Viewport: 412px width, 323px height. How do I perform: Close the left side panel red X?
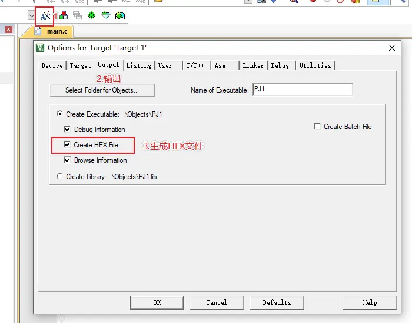[x=8, y=29]
